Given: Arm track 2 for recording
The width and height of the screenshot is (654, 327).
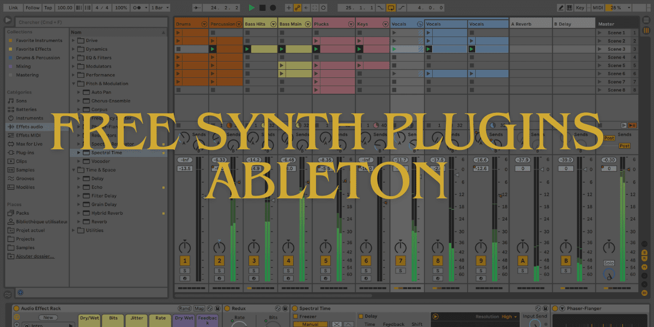Looking at the screenshot, I should click(x=219, y=278).
